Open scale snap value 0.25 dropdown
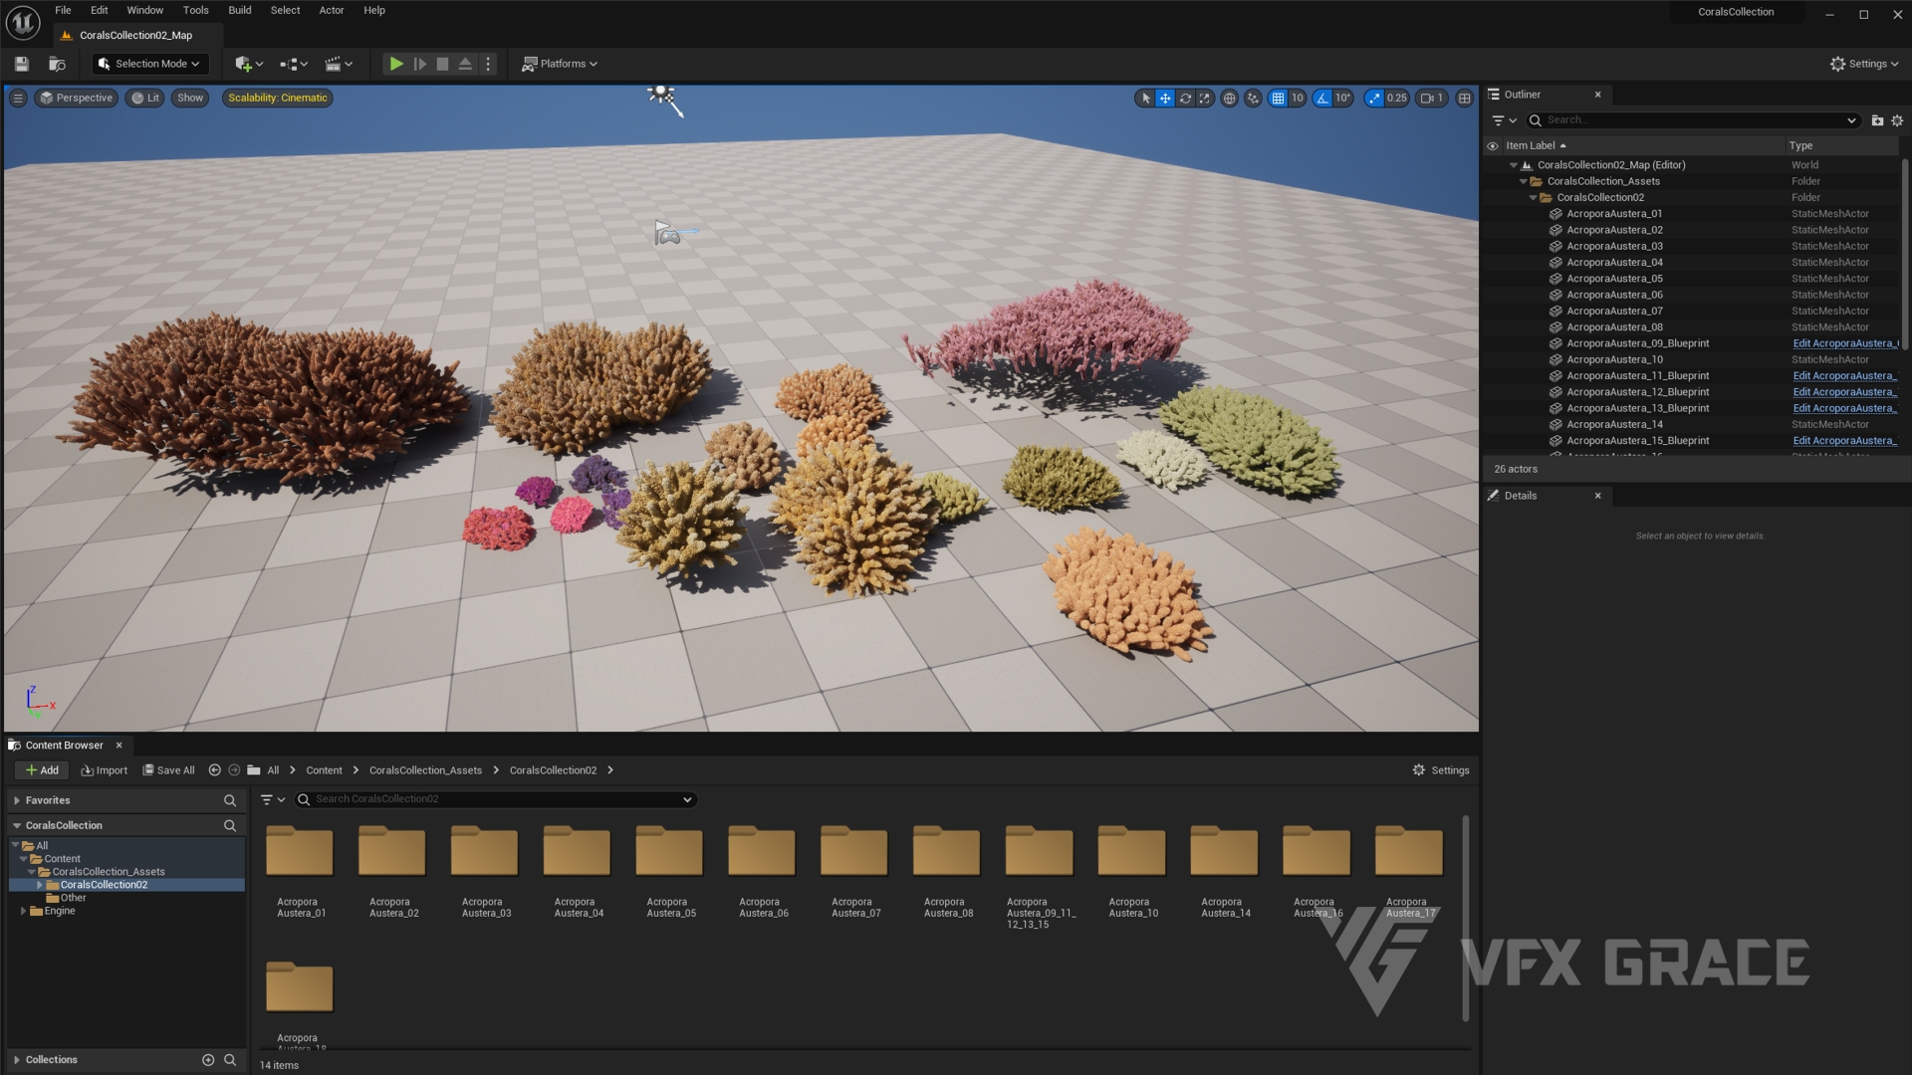This screenshot has height=1075, width=1912. click(x=1397, y=98)
